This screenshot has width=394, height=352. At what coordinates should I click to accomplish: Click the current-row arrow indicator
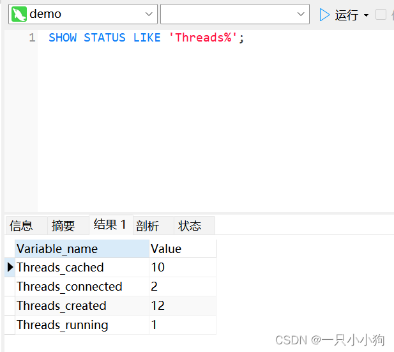[10, 267]
